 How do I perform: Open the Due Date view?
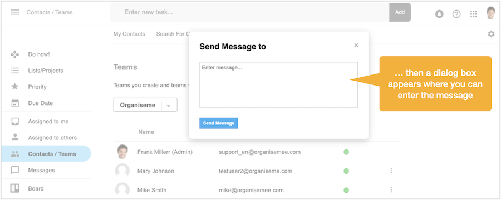[x=41, y=103]
